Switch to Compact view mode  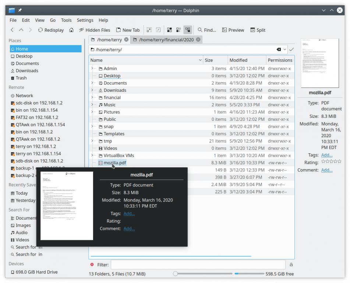(x=178, y=30)
